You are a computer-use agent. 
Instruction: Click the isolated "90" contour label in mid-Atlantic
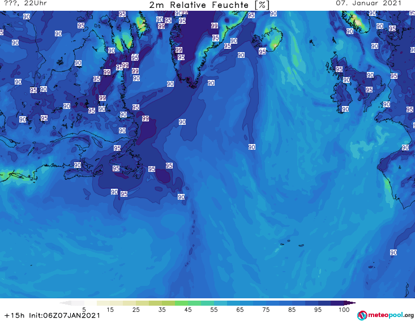[252, 147]
